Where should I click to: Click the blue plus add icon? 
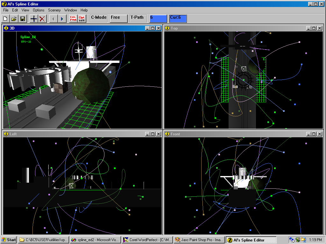(x=33, y=19)
